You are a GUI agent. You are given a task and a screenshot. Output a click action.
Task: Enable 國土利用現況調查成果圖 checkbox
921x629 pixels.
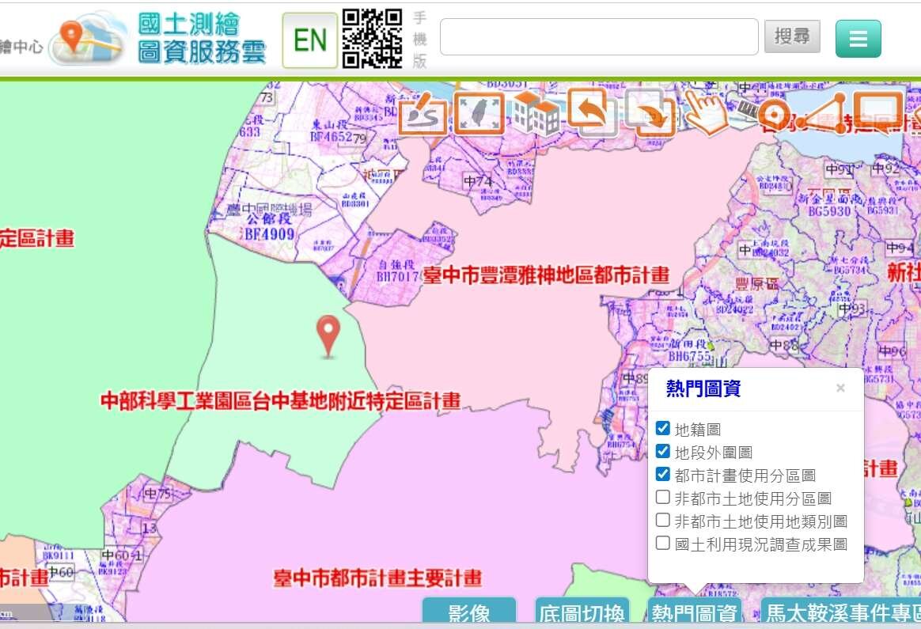(663, 544)
